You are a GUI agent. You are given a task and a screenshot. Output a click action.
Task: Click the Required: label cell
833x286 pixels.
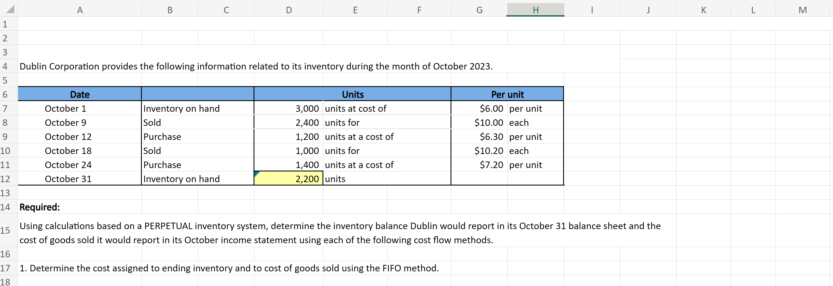point(39,207)
